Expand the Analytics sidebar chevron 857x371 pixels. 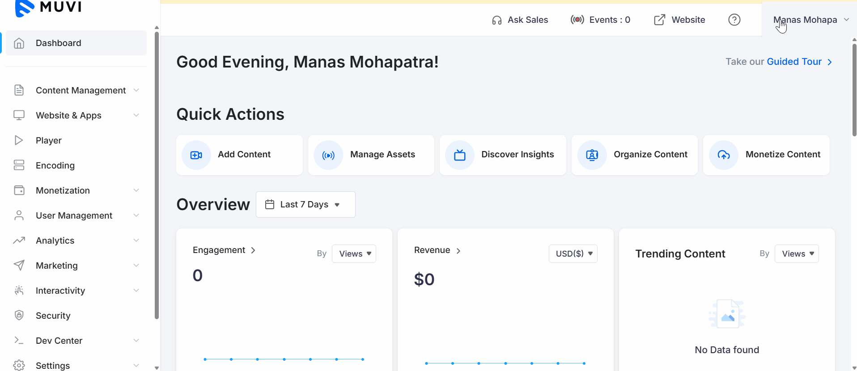click(136, 240)
